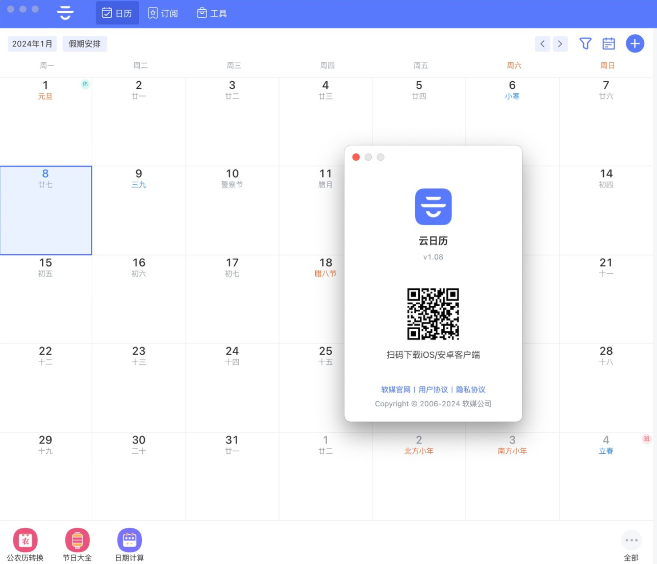Screen dimensions: 657x564
Task: Open 隐私协议 privacy policy link
Action: click(x=470, y=389)
